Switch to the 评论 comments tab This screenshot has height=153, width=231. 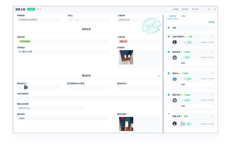(184, 16)
